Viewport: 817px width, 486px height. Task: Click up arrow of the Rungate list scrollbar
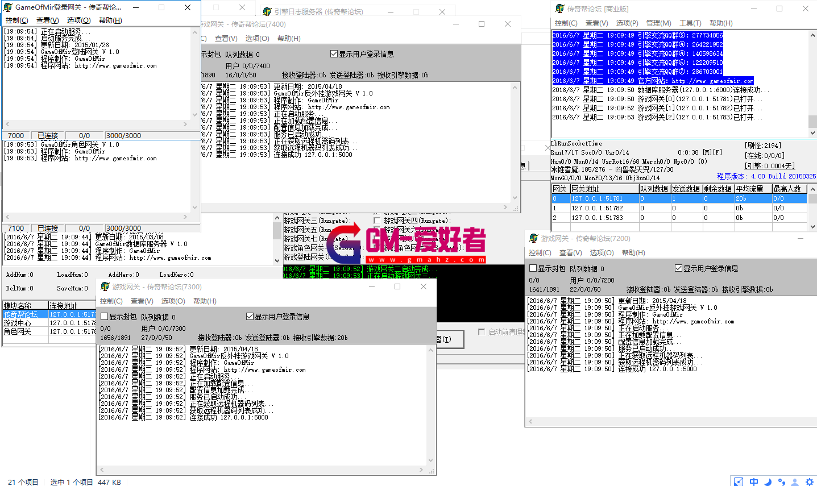277,217
